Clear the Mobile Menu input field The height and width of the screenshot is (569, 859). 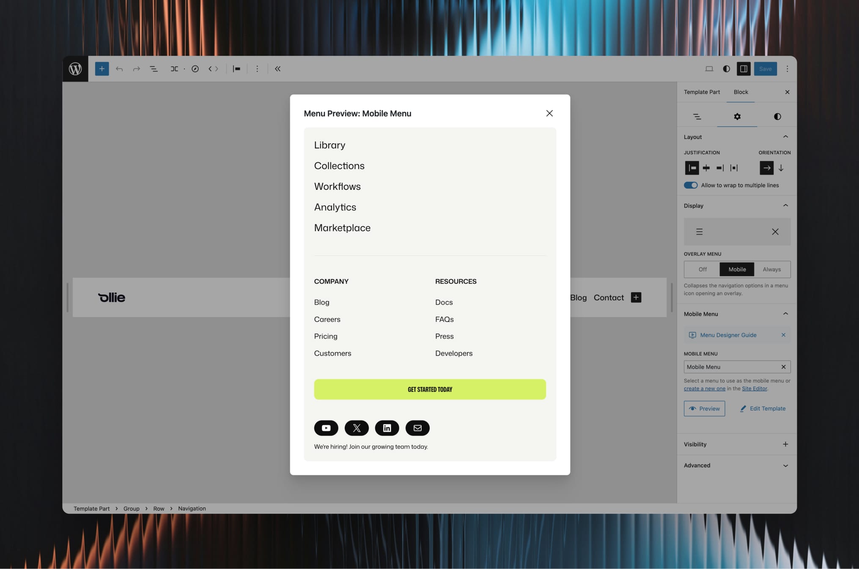783,367
